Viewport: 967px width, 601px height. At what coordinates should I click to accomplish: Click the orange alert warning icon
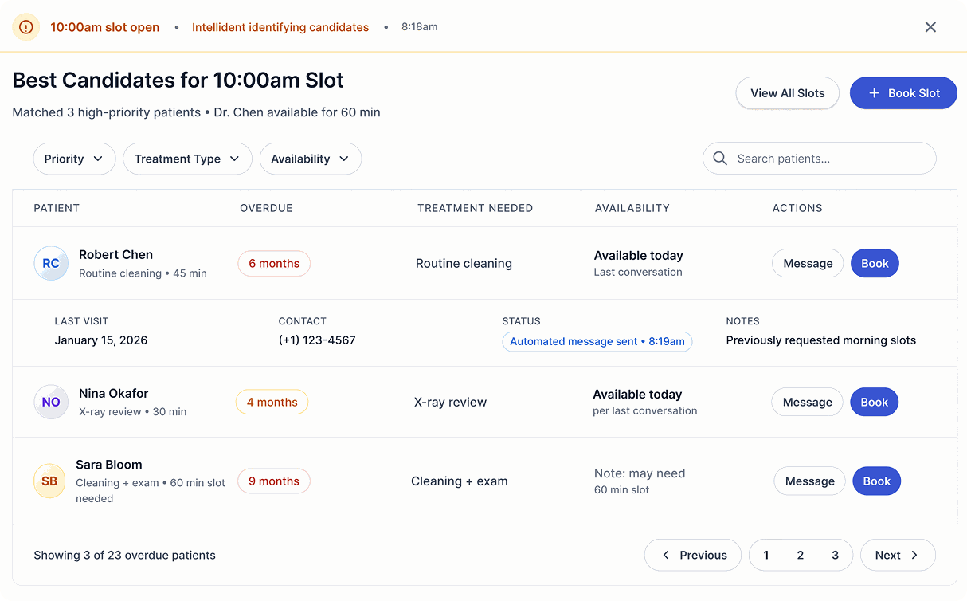(26, 27)
